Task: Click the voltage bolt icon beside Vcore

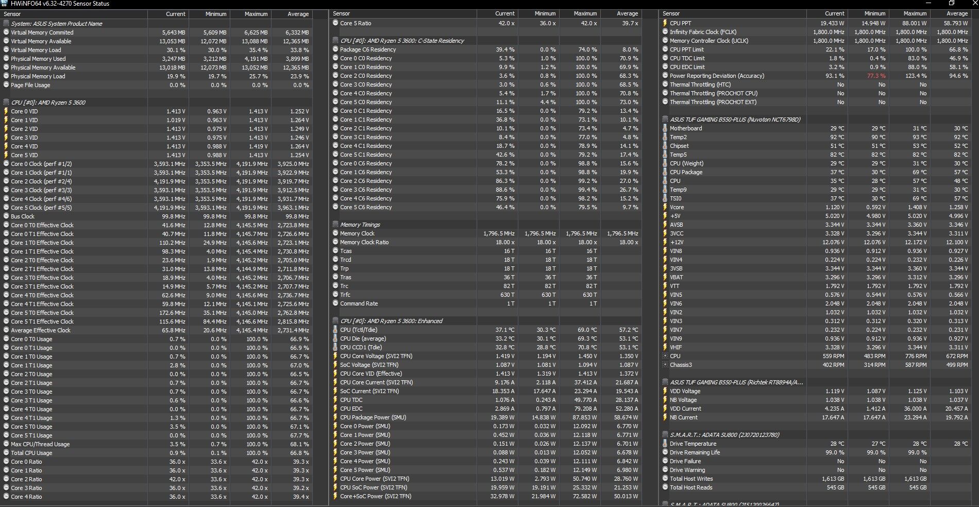Action: pos(665,207)
